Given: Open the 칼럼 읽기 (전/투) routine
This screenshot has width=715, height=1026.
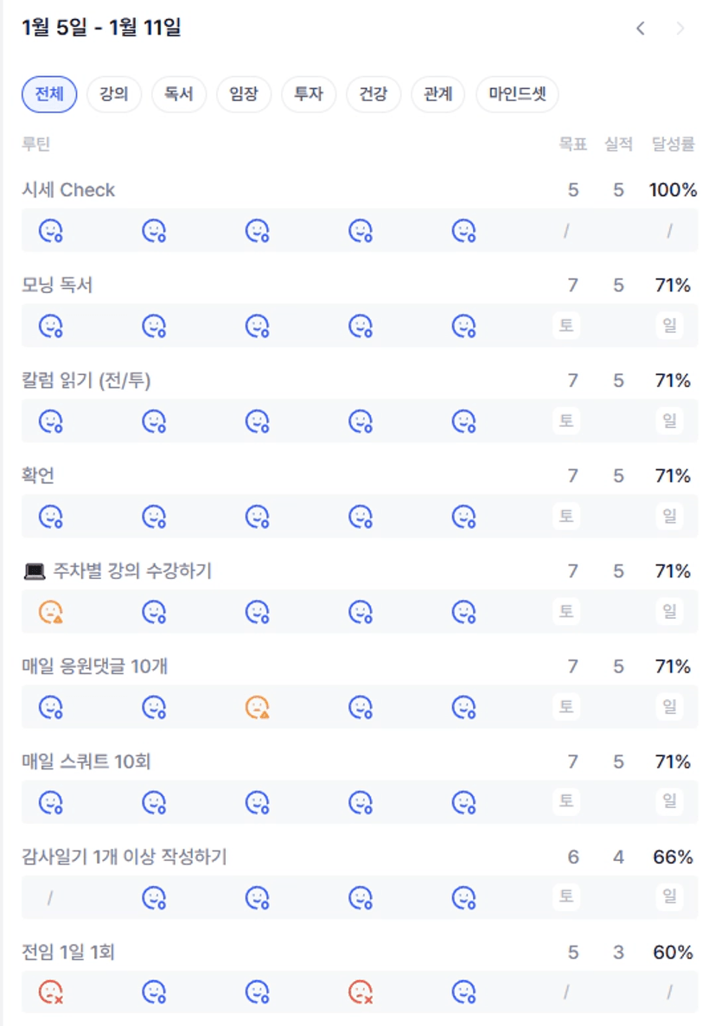Looking at the screenshot, I should (x=86, y=380).
